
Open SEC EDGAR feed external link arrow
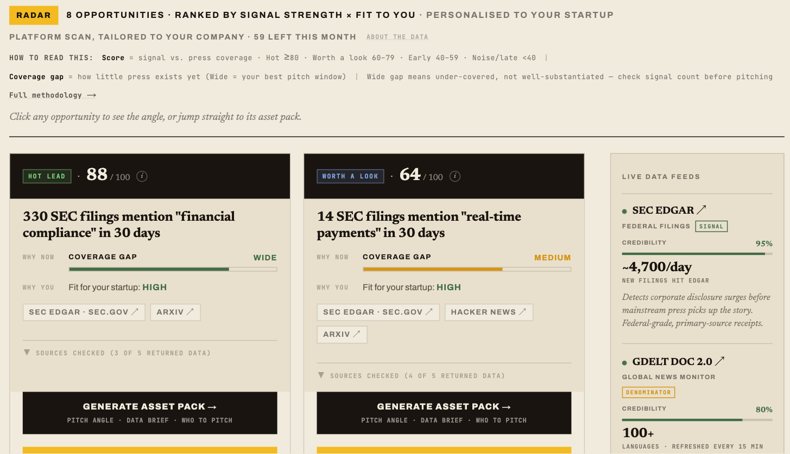tap(701, 210)
